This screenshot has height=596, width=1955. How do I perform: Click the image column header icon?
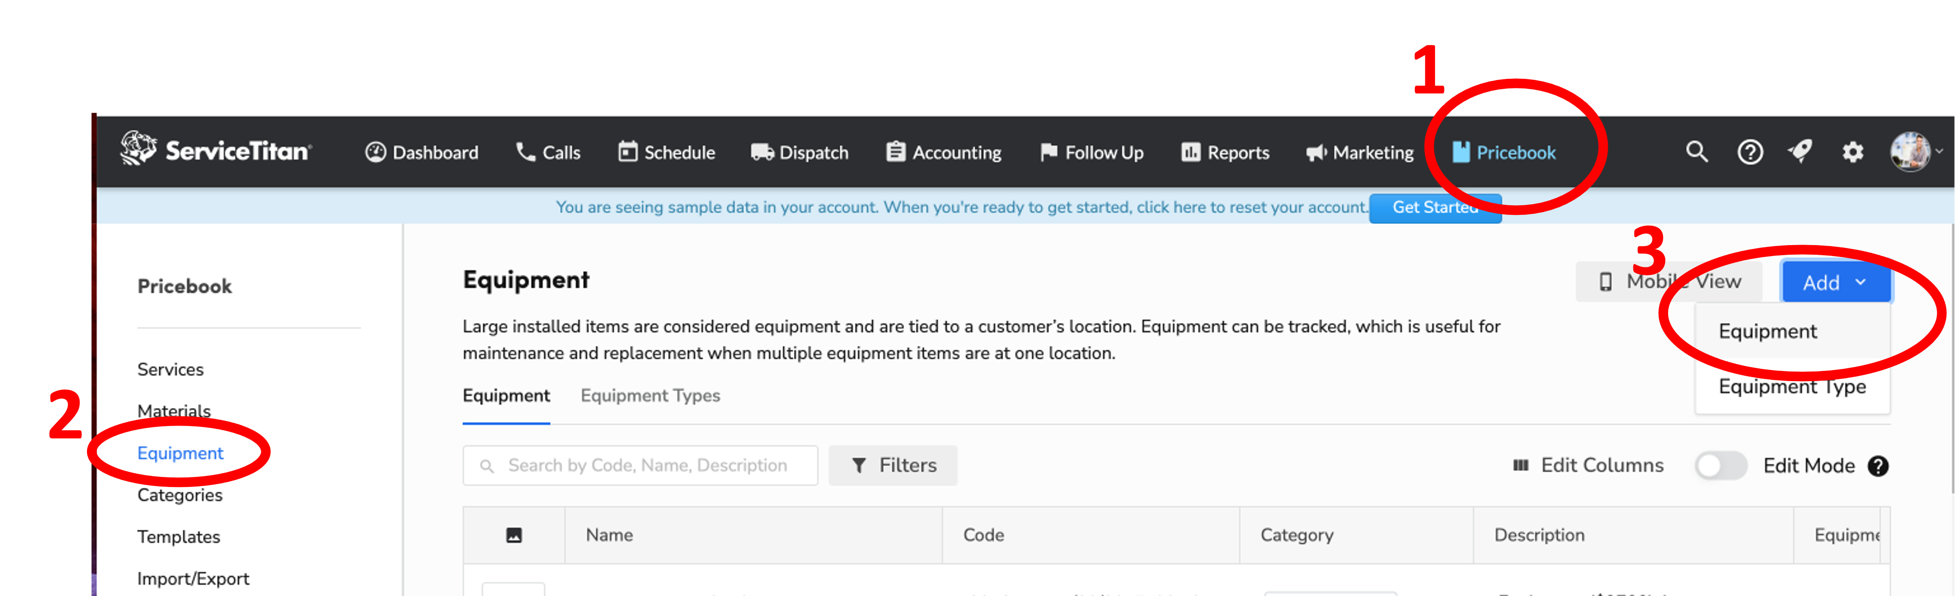(x=514, y=535)
